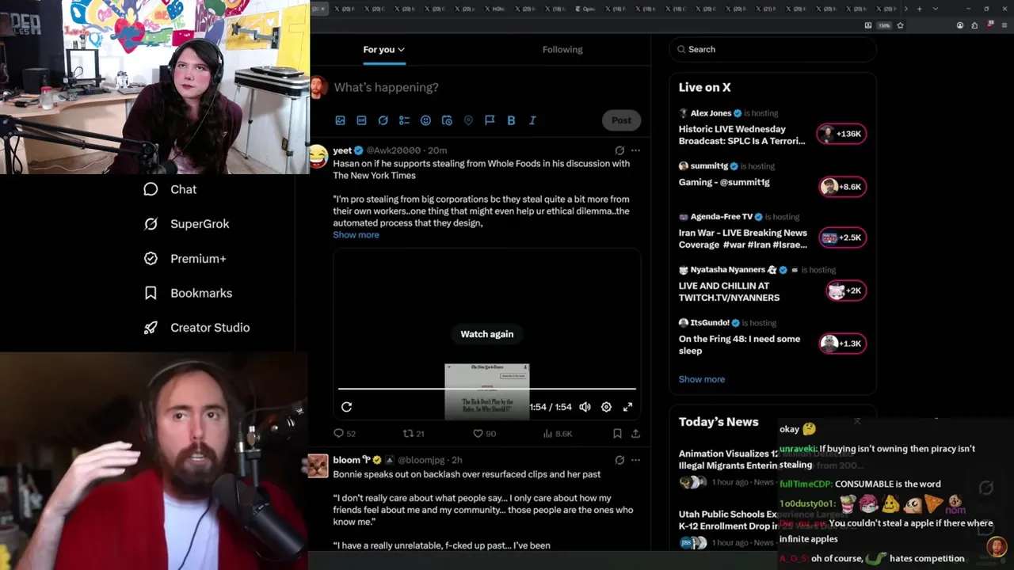Viewport: 1014px width, 570px height.
Task: Open yeet's profile name
Action: pyautogui.click(x=342, y=150)
